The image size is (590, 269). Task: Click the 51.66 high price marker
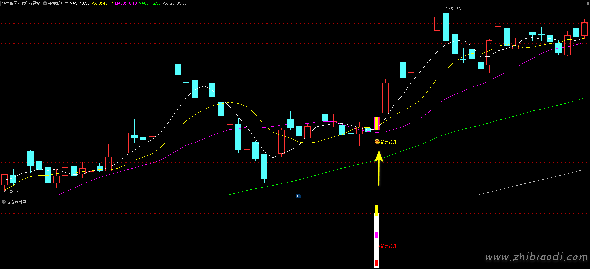[x=455, y=9]
